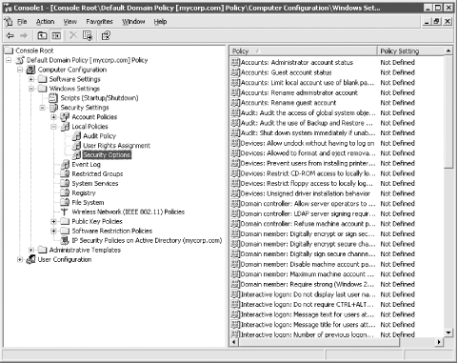Click the Forward arrow toolbar icon
This screenshot has width=458, height=363.
24,35
